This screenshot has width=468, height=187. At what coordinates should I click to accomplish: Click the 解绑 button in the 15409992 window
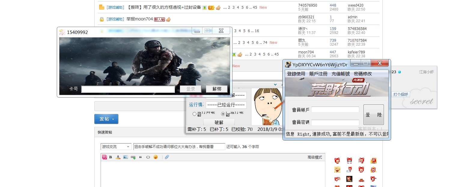tap(217, 89)
